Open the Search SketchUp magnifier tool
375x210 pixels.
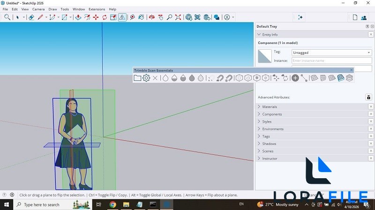[x=7, y=17]
